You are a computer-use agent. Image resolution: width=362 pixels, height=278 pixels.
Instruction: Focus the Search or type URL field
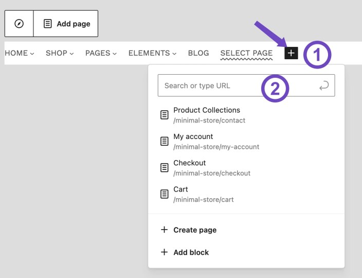246,85
